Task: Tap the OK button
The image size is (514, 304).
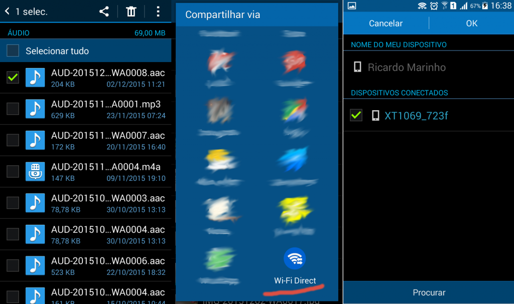Action: point(472,23)
